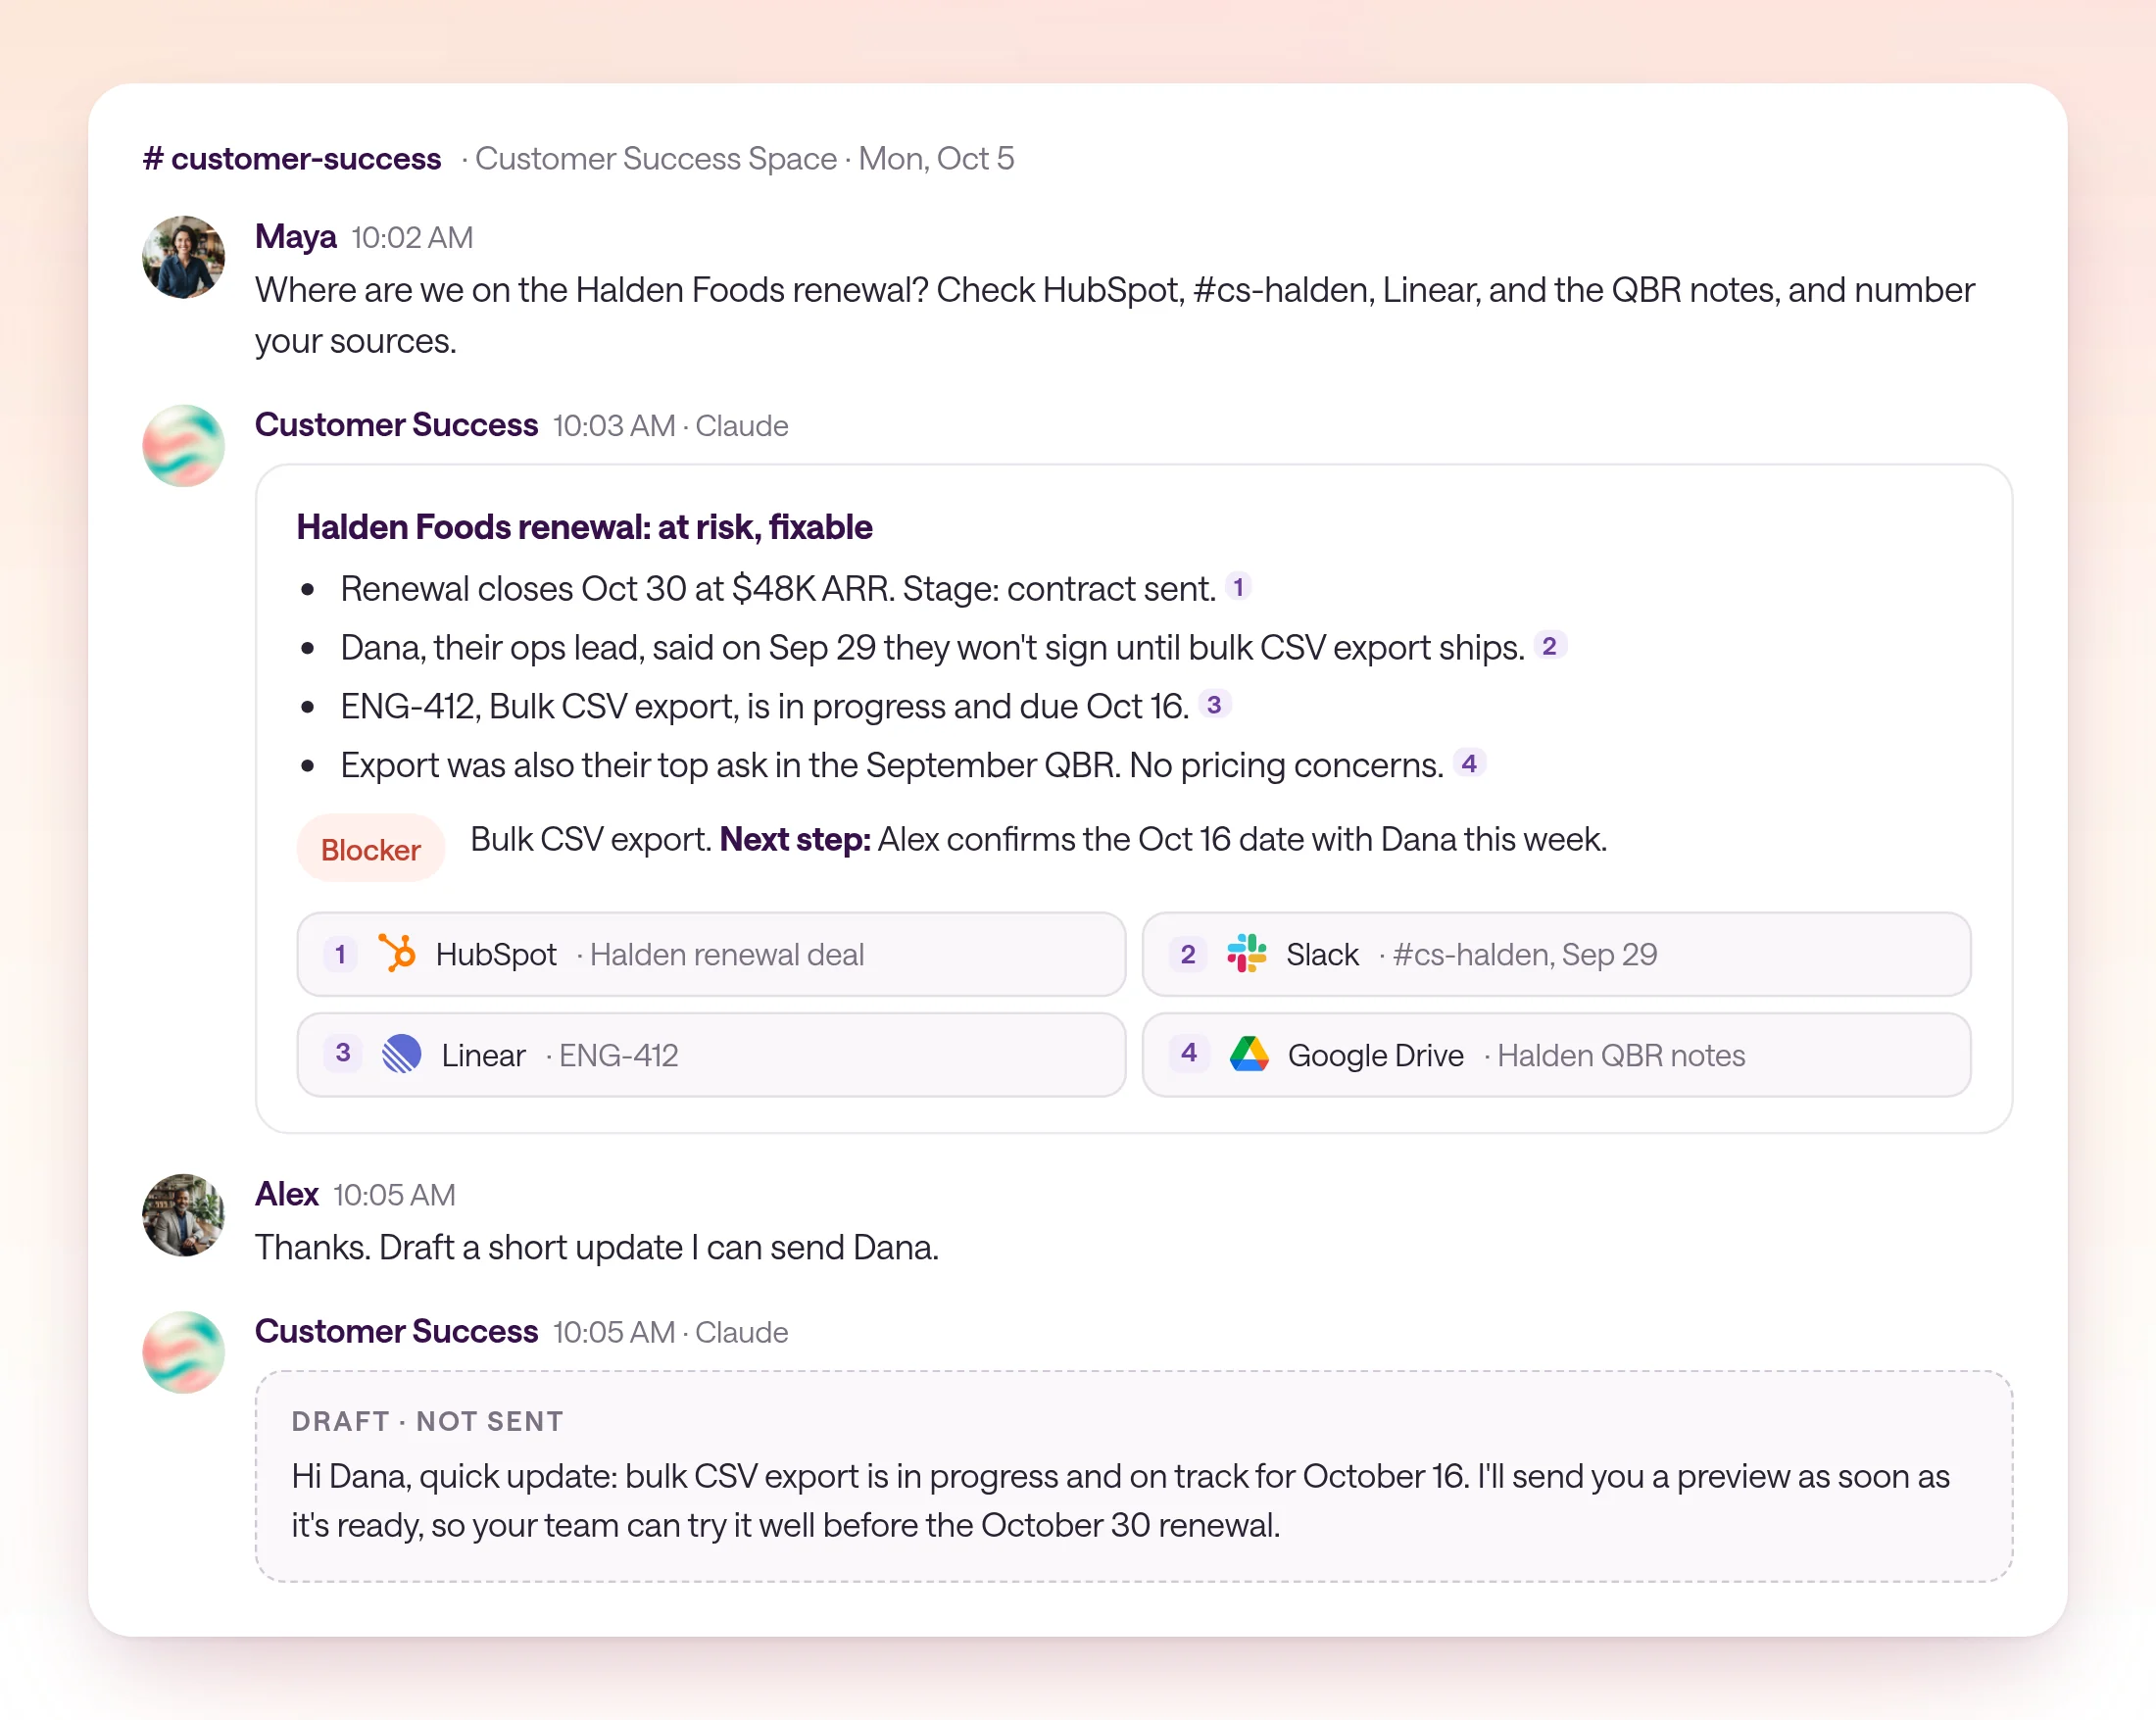2156x1720 pixels.
Task: Click the 'Next step:' bold text
Action: tap(796, 839)
